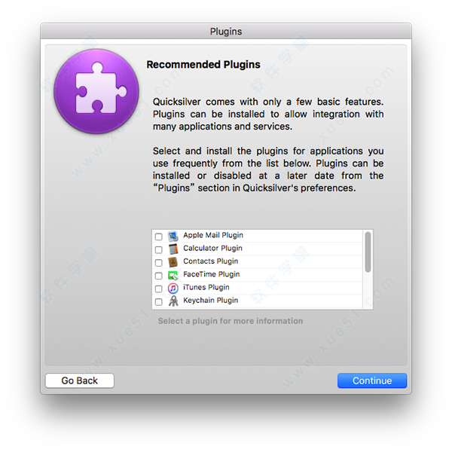
Task: Tick the Contacts Plugin checkbox
Action: (x=158, y=263)
